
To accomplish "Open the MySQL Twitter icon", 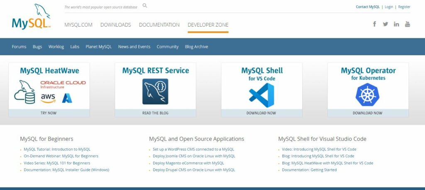I will (x=386, y=24).
